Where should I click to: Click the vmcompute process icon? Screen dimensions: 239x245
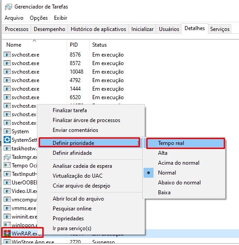pos(7,199)
